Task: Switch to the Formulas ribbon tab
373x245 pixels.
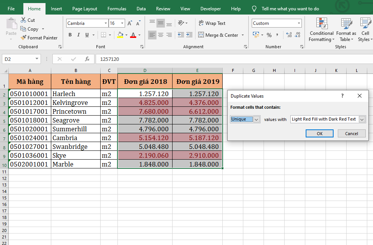Action: 117,9
